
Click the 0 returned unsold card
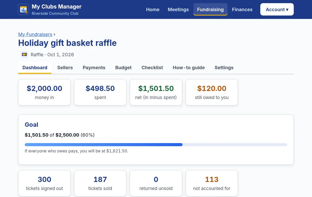point(156,183)
